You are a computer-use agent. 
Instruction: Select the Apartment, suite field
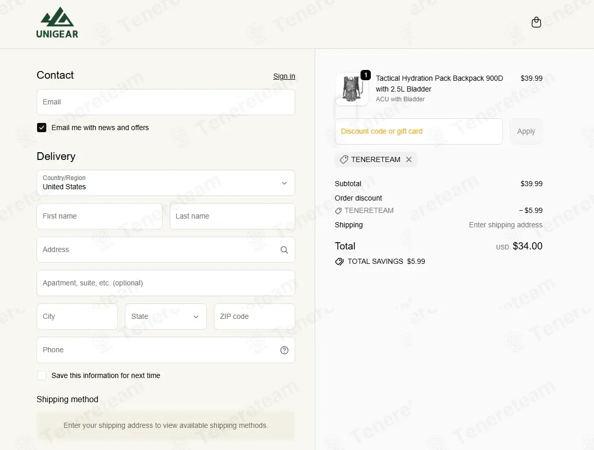(166, 283)
